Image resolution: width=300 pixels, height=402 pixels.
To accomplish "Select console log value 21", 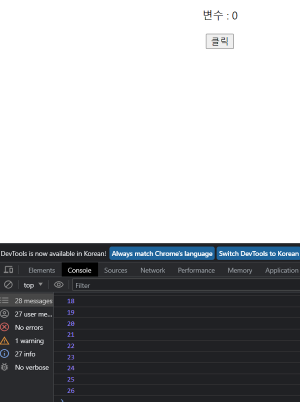I will click(71, 335).
